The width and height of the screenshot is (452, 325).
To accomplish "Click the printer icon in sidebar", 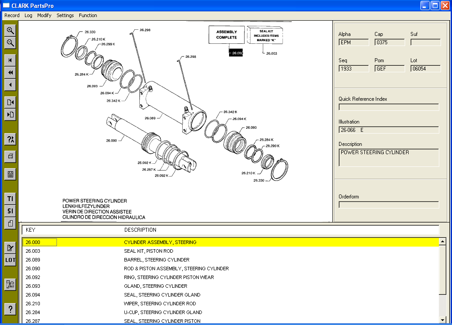I will click(x=11, y=156).
